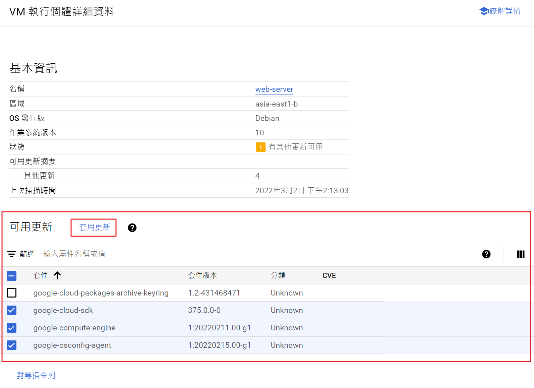The height and width of the screenshot is (388, 534).
Task: Uncheck the google-compute-engine checkbox
Action: click(12, 328)
